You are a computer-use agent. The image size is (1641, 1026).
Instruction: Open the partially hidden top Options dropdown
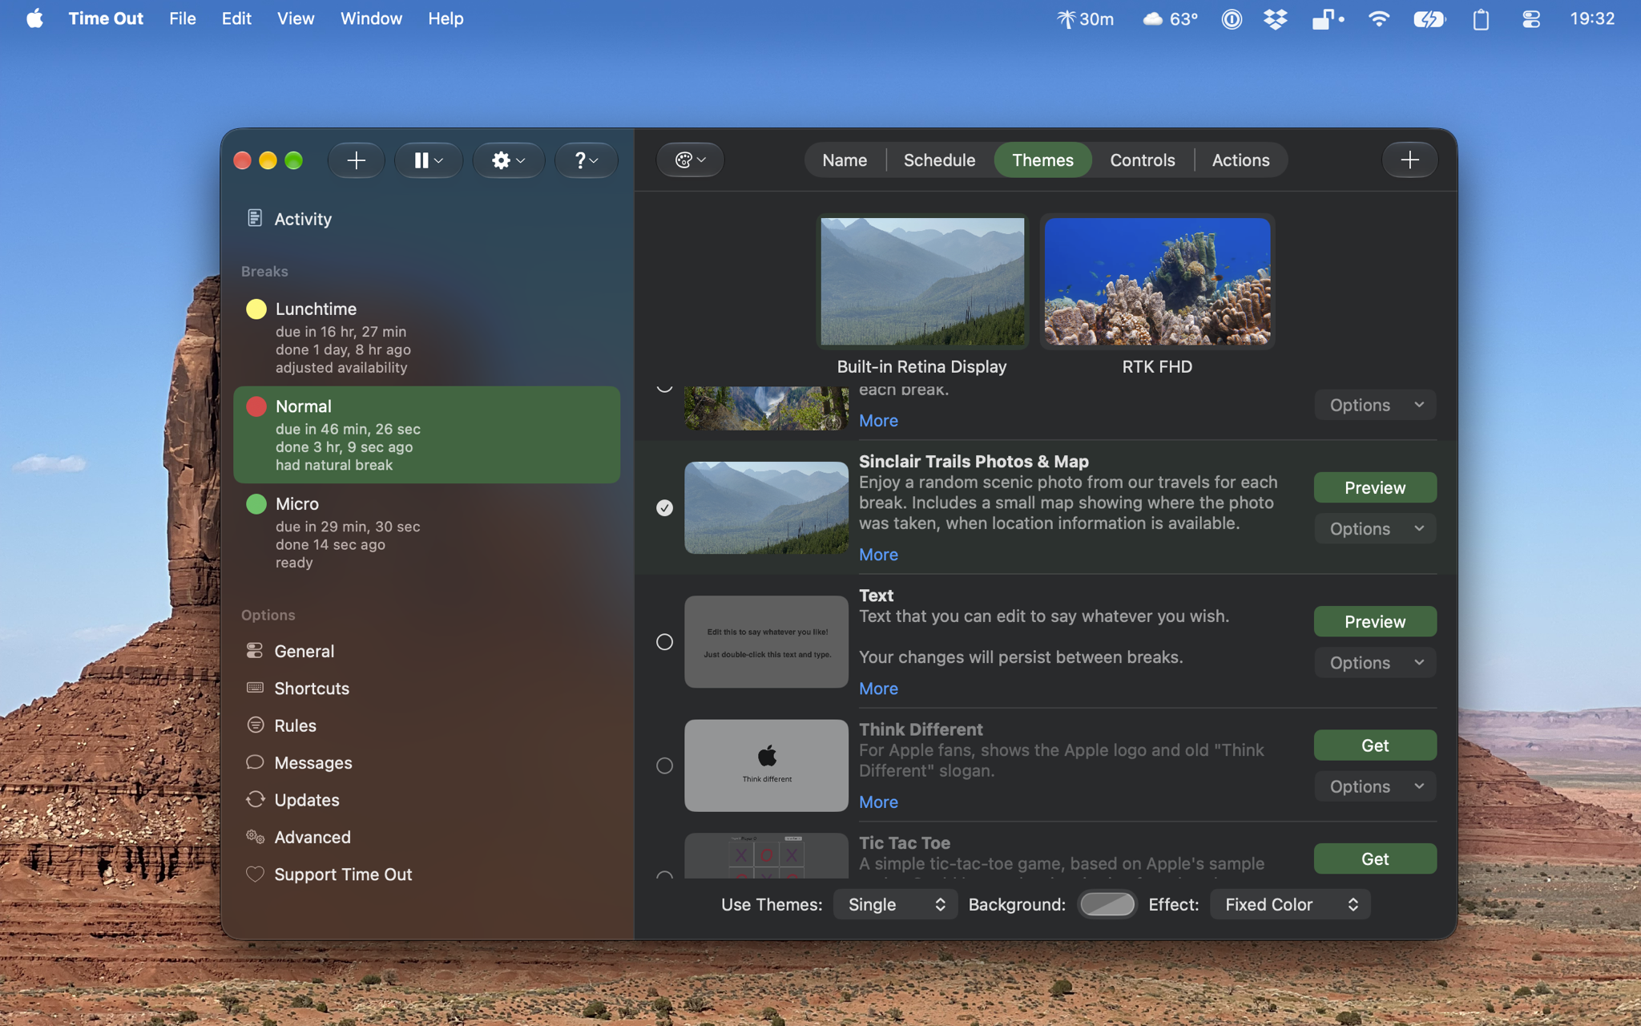click(x=1375, y=405)
